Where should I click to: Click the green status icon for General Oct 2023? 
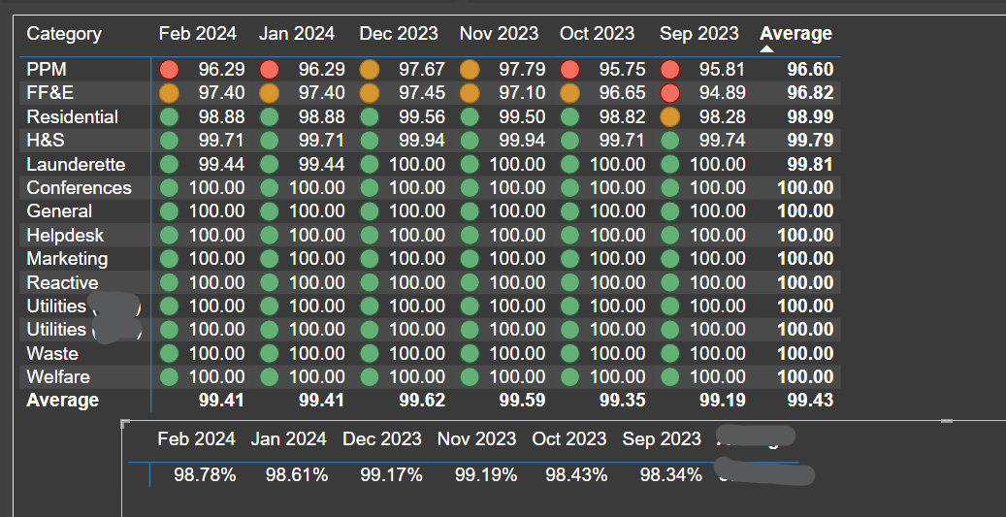click(x=569, y=211)
